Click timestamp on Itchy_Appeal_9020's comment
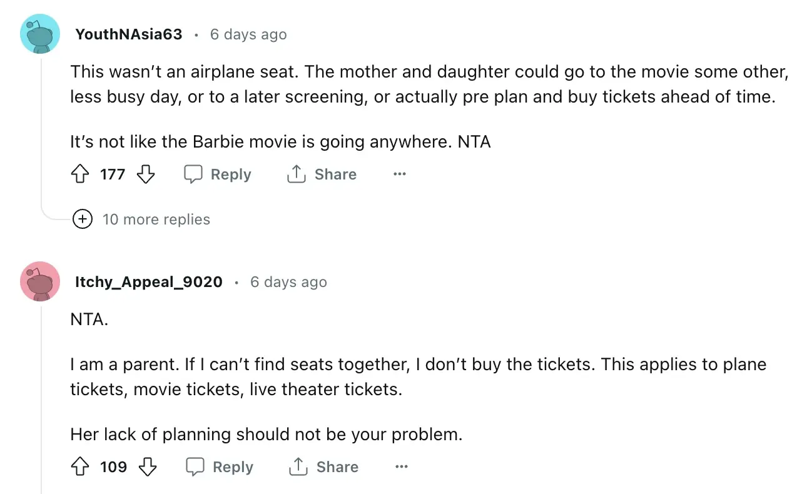Image resolution: width=802 pixels, height=494 pixels. point(288,283)
